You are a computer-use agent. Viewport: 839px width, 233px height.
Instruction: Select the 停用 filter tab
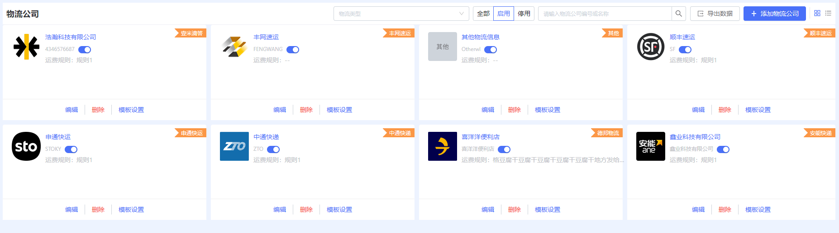(524, 14)
